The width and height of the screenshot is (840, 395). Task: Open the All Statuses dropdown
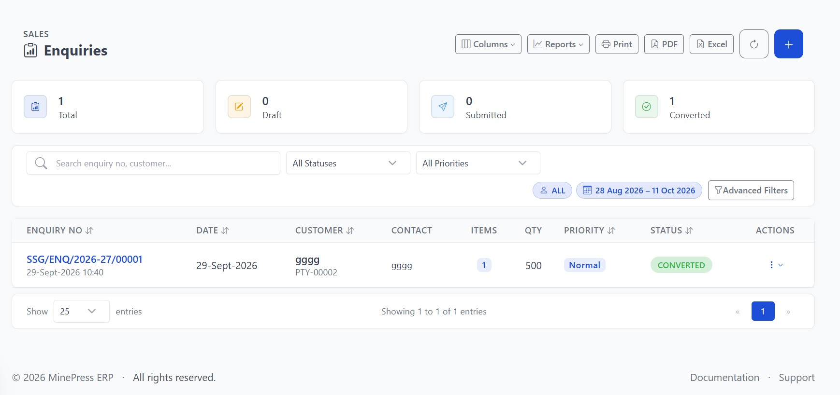coord(348,163)
